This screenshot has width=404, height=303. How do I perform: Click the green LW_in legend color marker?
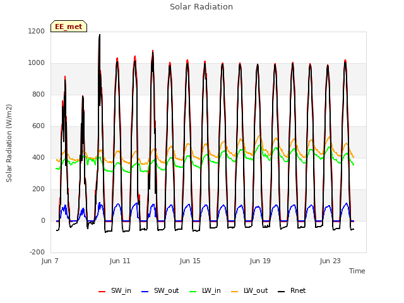point(193,292)
